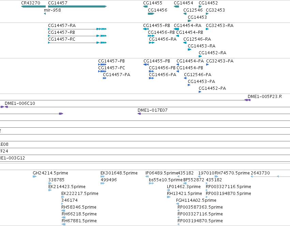The image size is (290, 226).
Task: Open protein CG32453-PA label
Action: click(x=220, y=61)
